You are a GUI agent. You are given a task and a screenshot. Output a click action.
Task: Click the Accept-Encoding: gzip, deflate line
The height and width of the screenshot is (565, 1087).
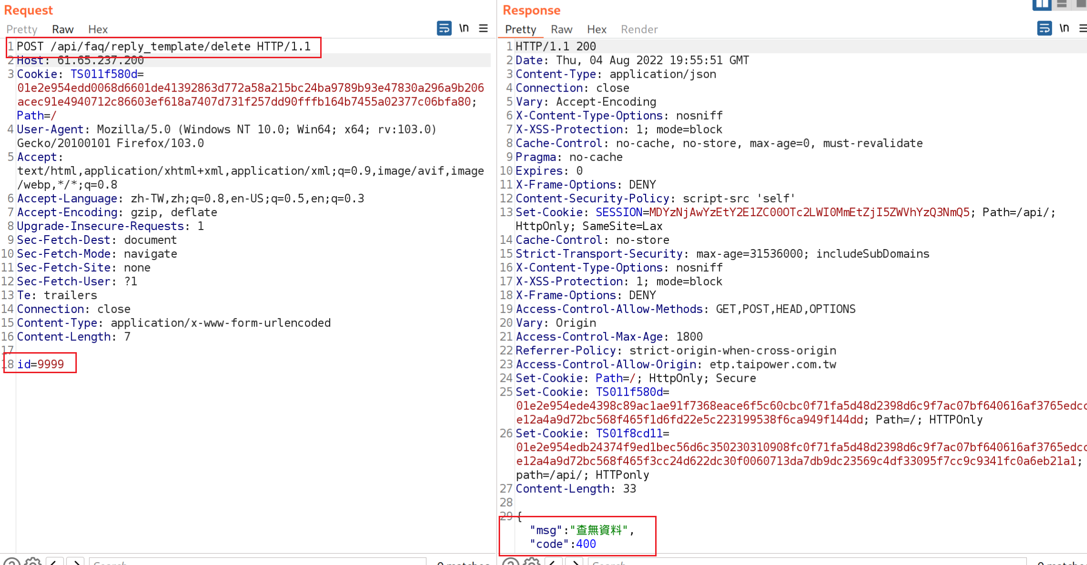click(117, 212)
